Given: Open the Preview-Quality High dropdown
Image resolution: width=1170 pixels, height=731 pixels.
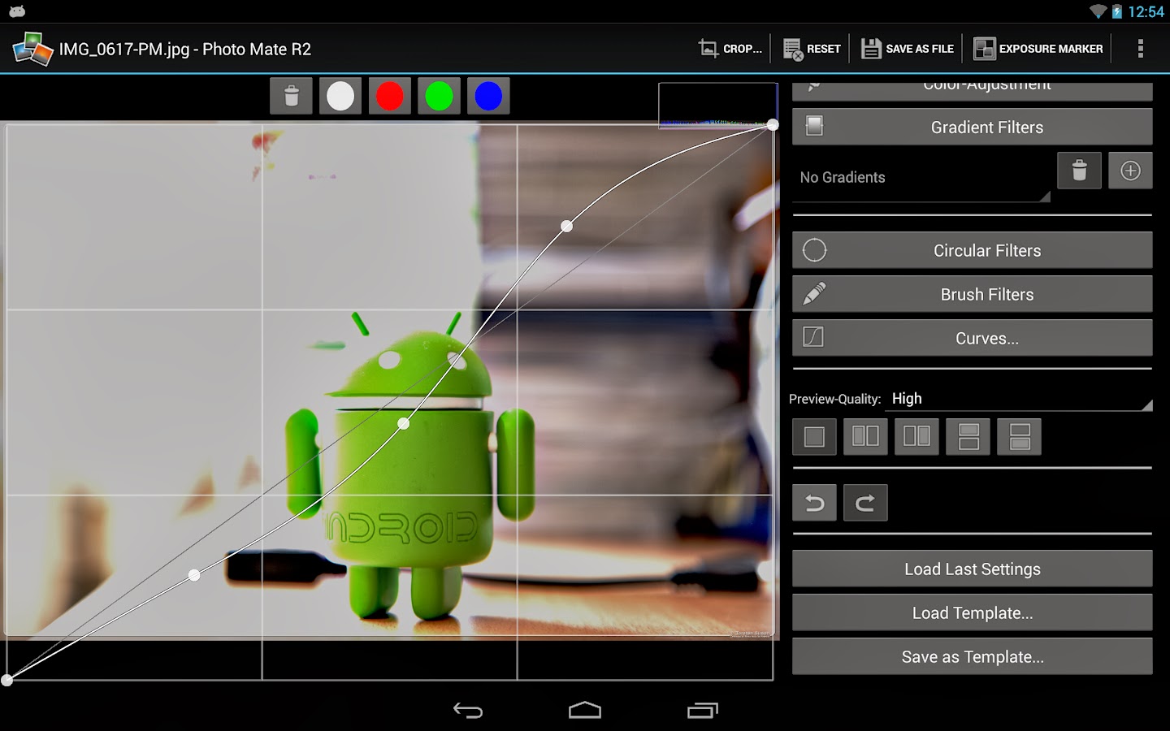Looking at the screenshot, I should tap(1020, 399).
